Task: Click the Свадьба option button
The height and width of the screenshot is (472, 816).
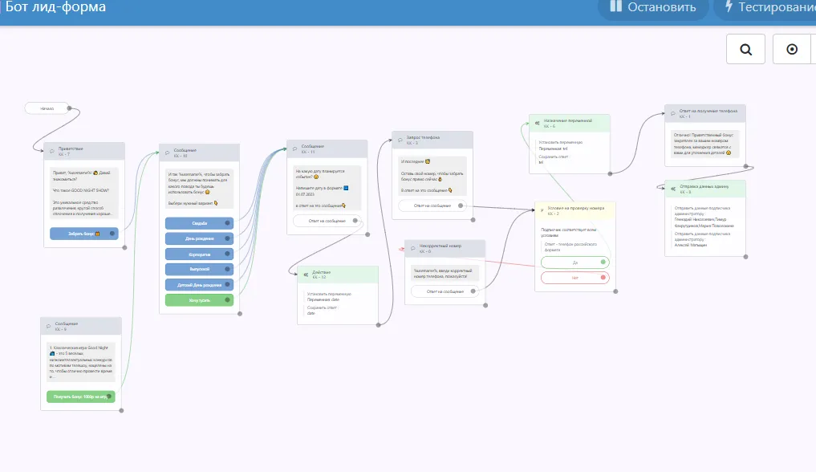Action: click(x=199, y=223)
